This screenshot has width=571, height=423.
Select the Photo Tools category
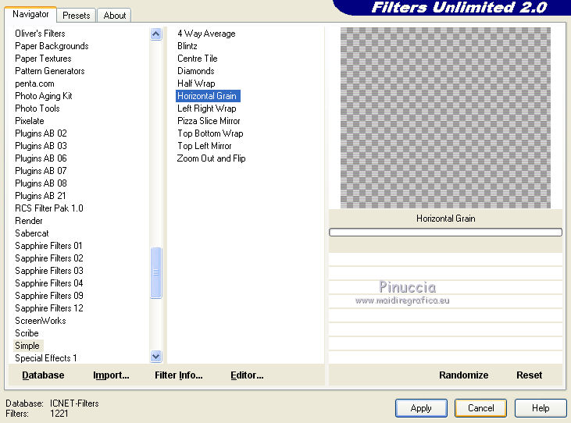pos(37,108)
